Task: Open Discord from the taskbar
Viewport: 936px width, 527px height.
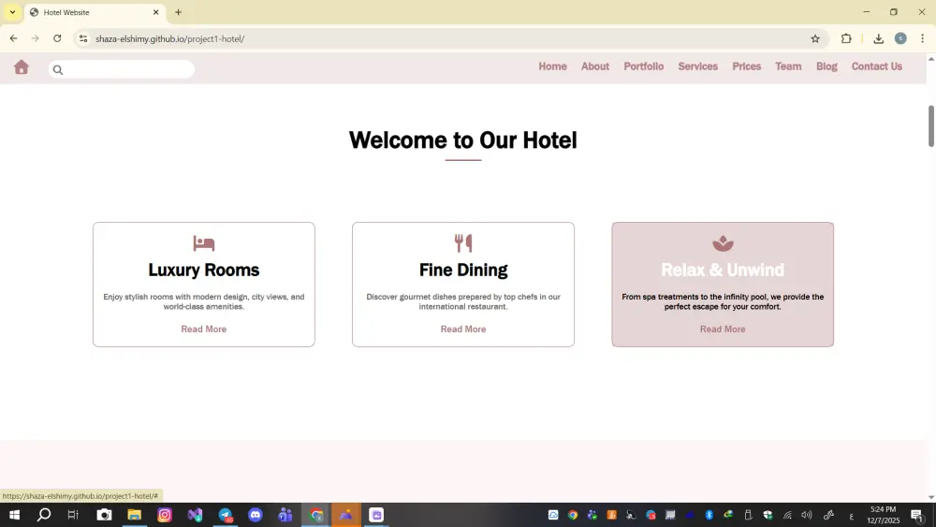Action: click(255, 515)
